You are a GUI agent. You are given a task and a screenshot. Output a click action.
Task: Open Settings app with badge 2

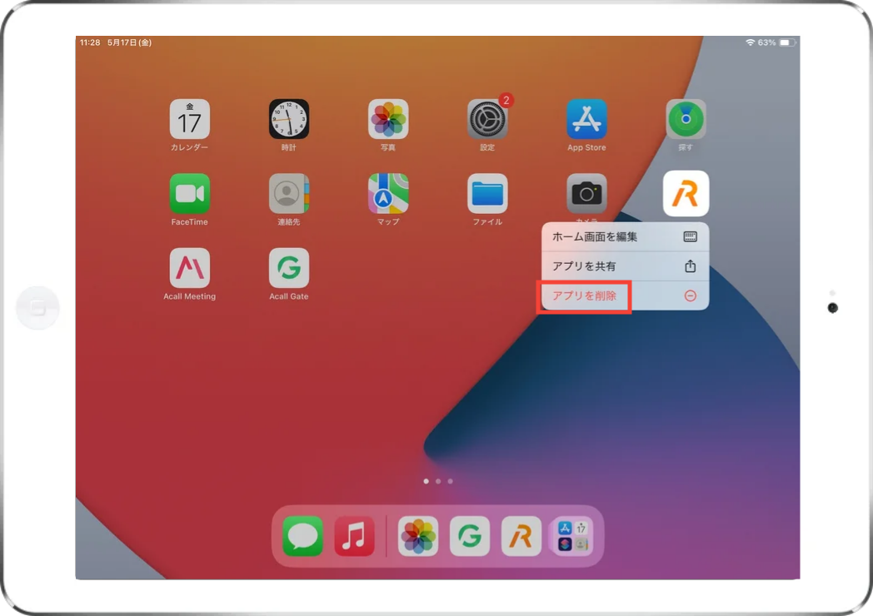tap(487, 119)
